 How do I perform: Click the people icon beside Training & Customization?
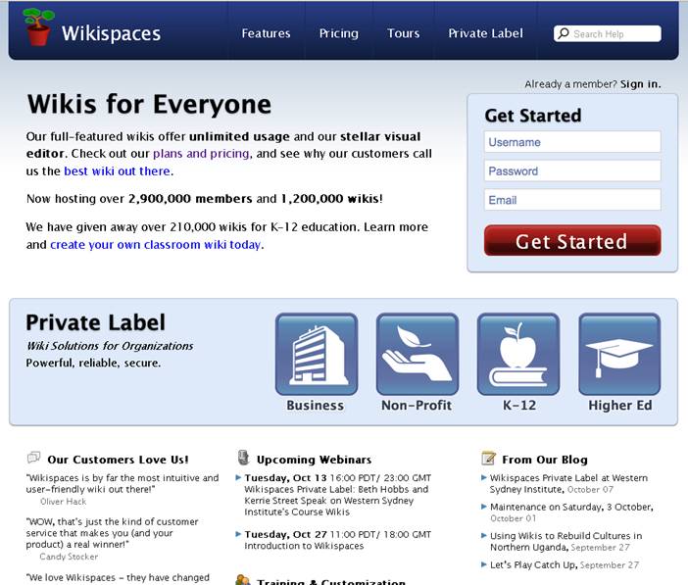pyautogui.click(x=243, y=580)
